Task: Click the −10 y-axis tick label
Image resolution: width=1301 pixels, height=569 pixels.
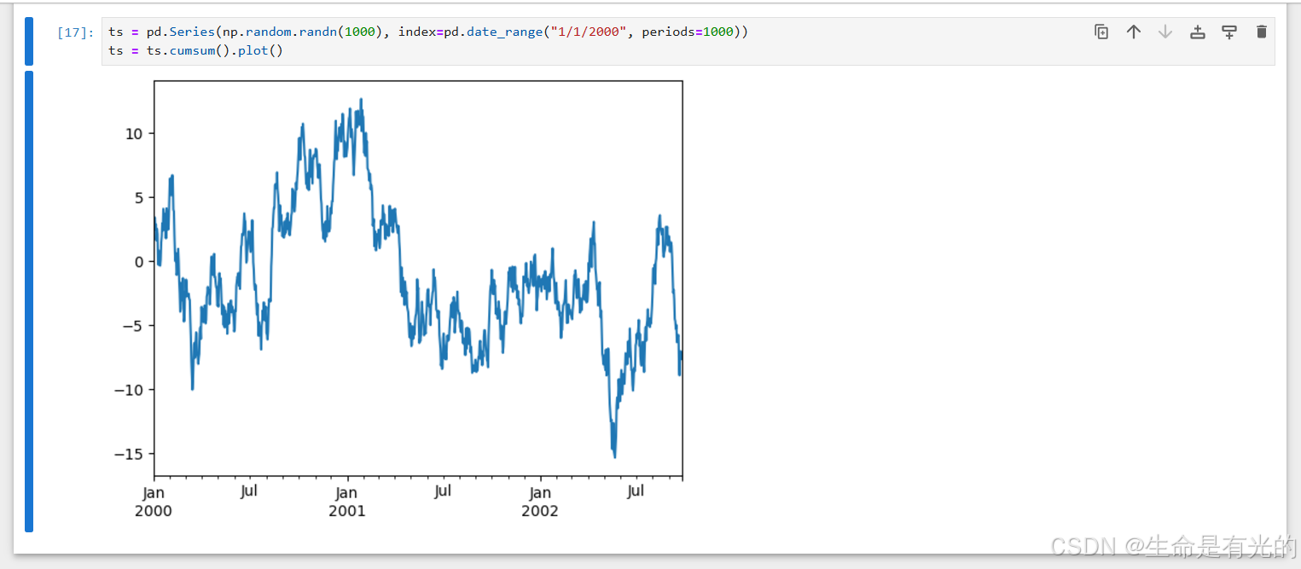Action: click(129, 390)
